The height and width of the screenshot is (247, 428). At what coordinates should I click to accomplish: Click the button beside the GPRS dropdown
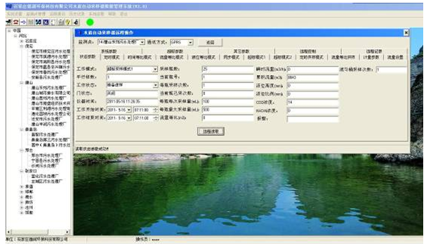point(210,42)
